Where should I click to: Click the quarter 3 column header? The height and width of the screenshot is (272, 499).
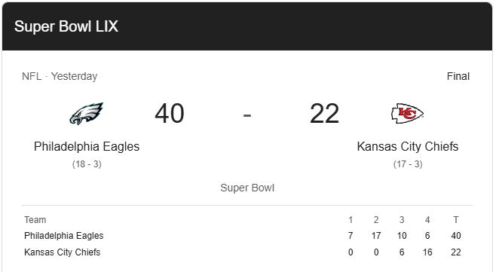coord(402,220)
